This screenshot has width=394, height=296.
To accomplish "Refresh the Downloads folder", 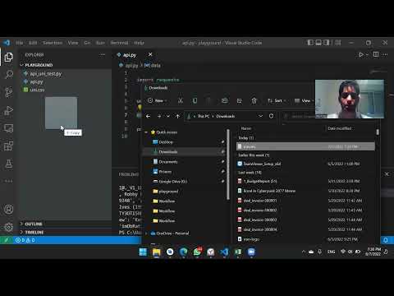I will click(x=271, y=116).
